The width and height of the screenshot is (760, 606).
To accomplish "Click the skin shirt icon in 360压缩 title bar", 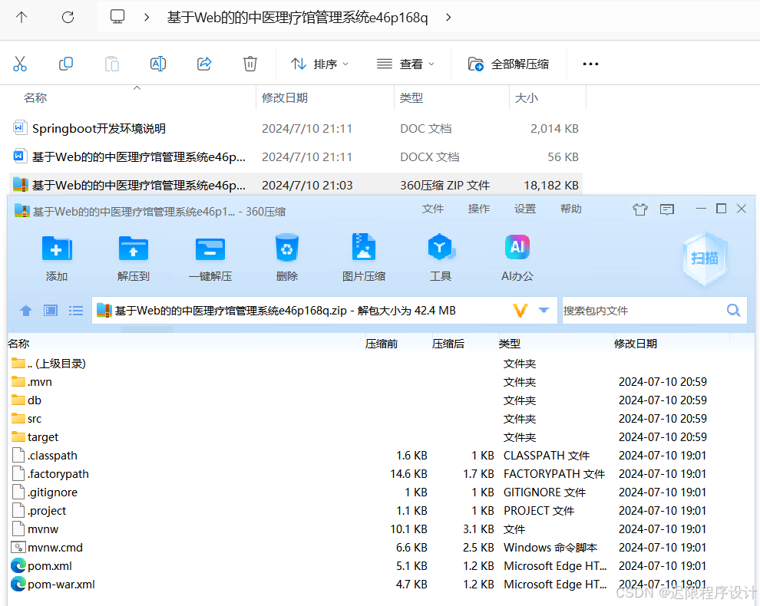I will click(639, 209).
